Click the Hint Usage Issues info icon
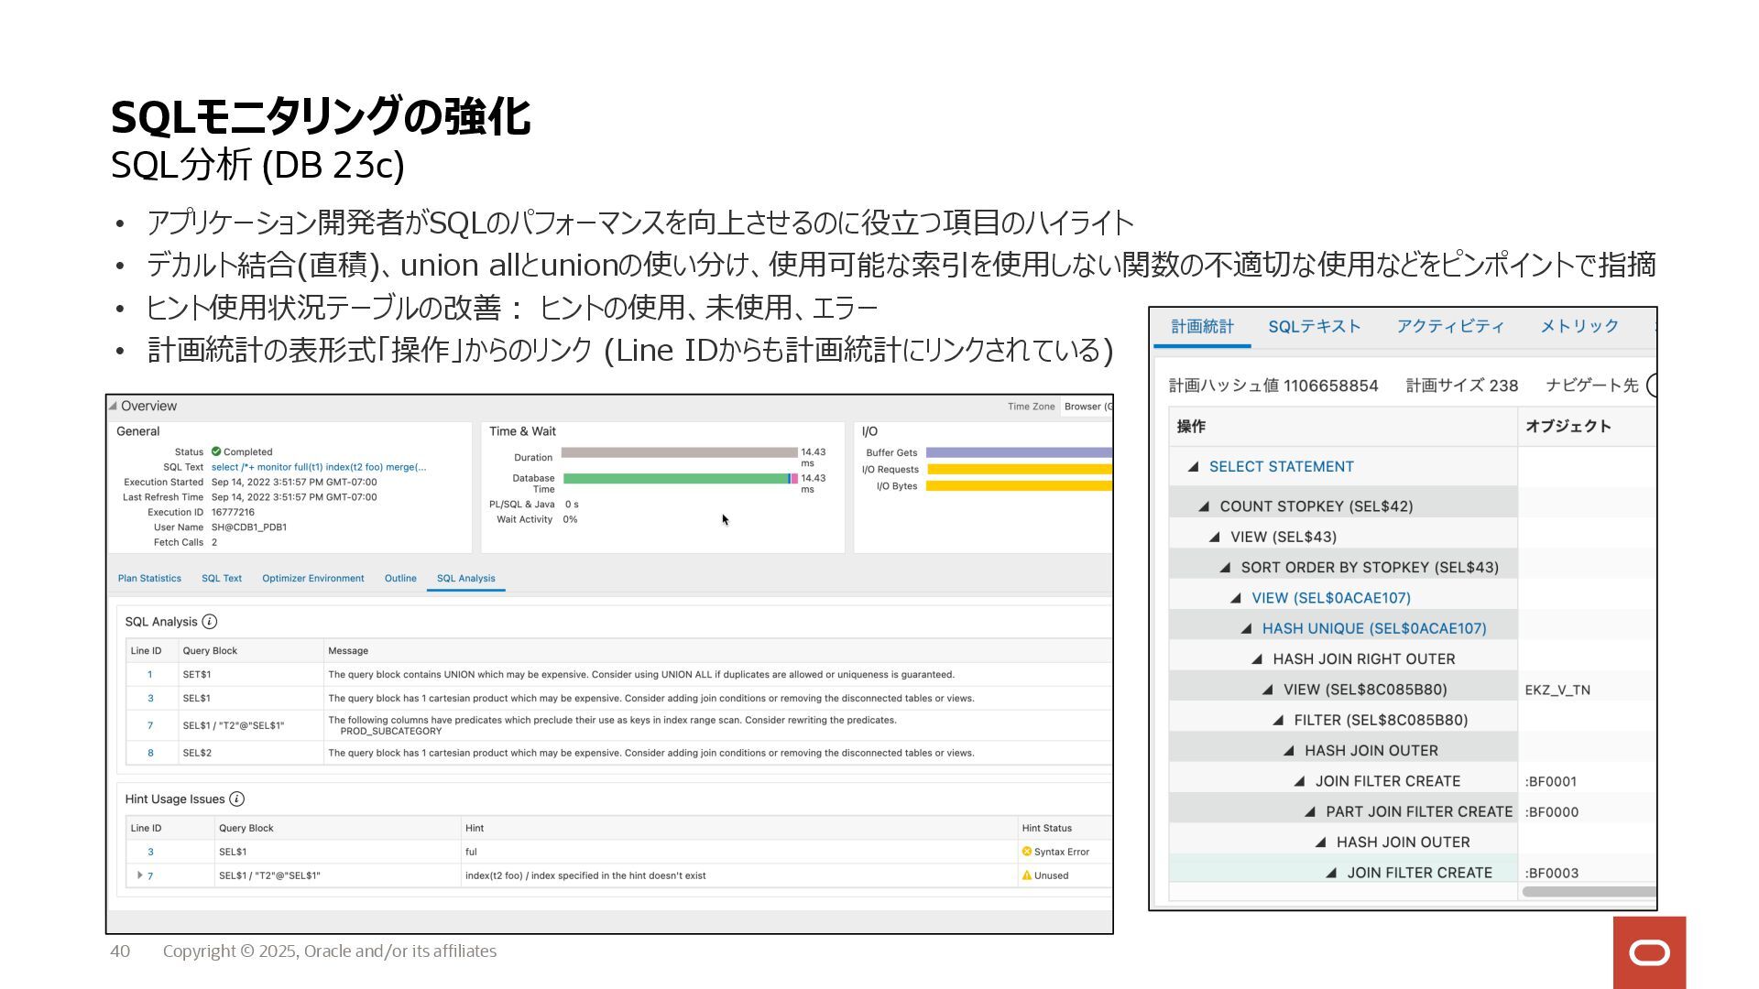 coord(236,799)
